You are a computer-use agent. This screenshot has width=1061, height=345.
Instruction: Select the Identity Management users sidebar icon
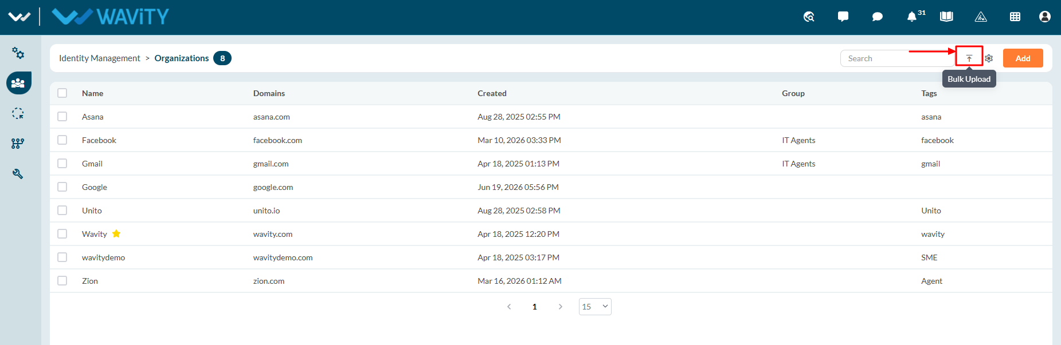point(18,83)
